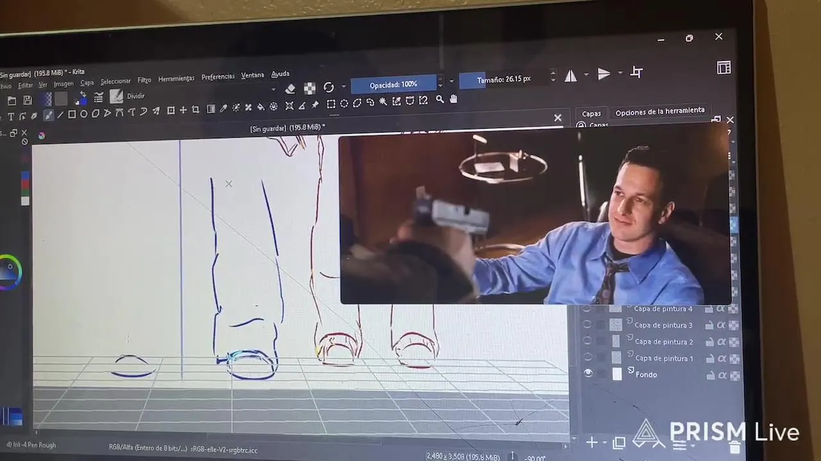Switch to Opciones de la herramienta tab

pyautogui.click(x=660, y=111)
